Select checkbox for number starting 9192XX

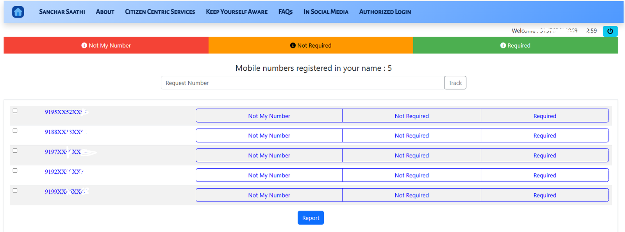click(15, 171)
